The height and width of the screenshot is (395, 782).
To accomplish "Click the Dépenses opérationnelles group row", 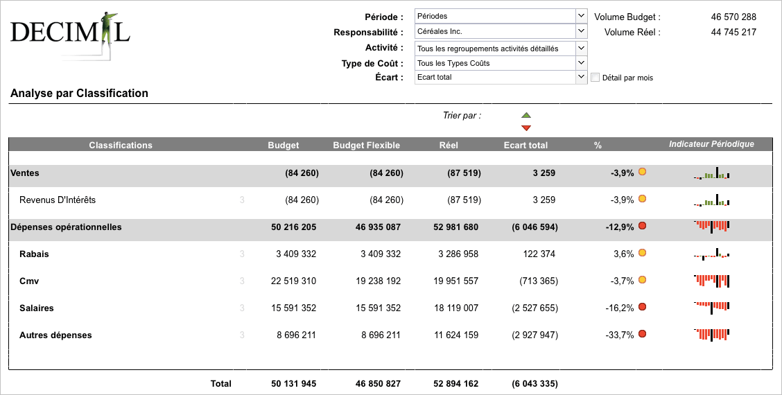I will click(390, 227).
